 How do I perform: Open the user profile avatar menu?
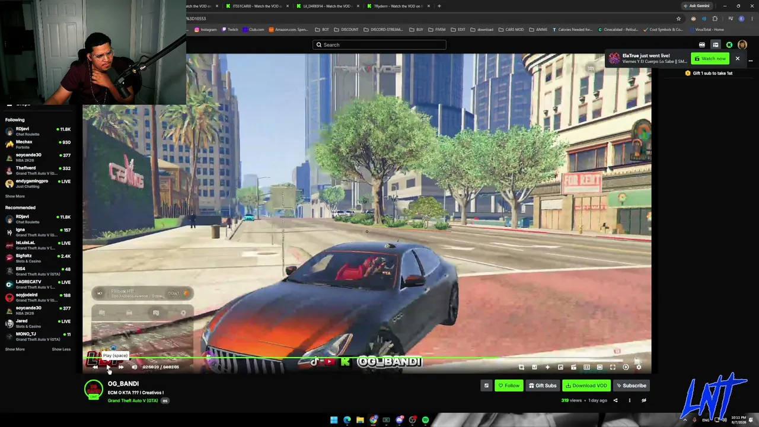tap(742, 45)
